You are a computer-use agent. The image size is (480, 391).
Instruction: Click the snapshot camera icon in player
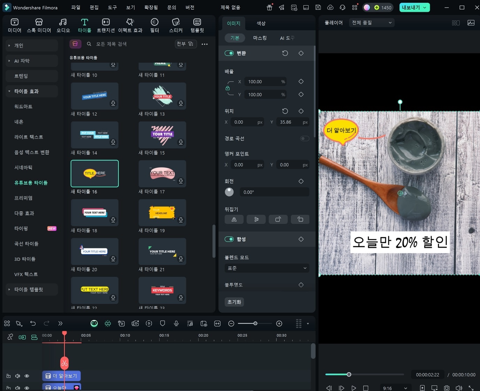[x=447, y=388]
